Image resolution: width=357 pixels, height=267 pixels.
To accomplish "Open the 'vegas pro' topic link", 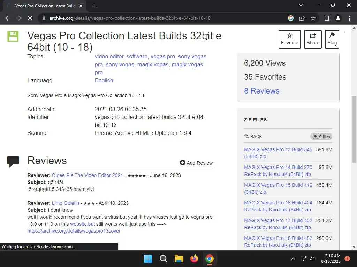I will [162, 57].
